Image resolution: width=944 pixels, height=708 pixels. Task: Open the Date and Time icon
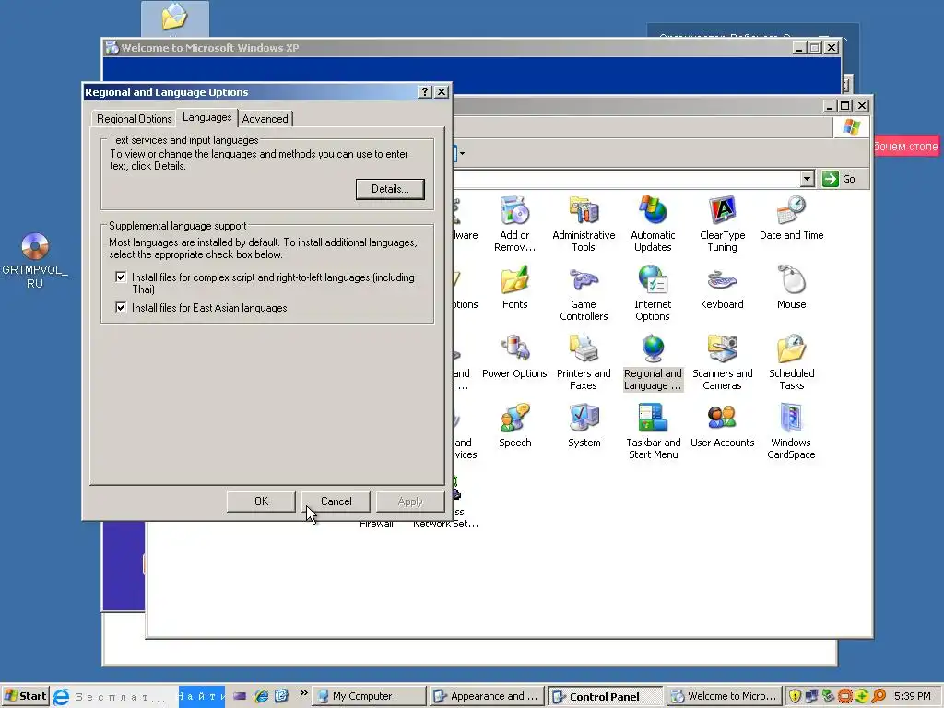(x=791, y=218)
